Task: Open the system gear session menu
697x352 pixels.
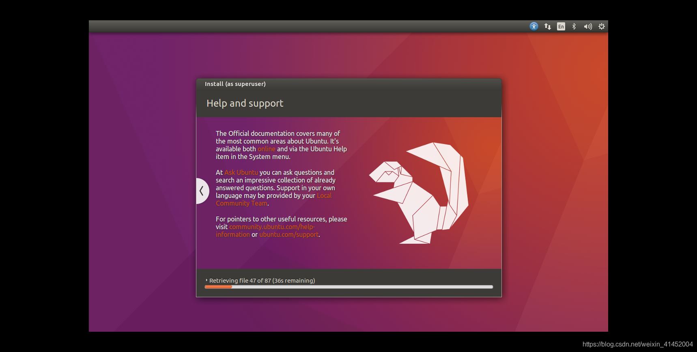Action: click(602, 26)
